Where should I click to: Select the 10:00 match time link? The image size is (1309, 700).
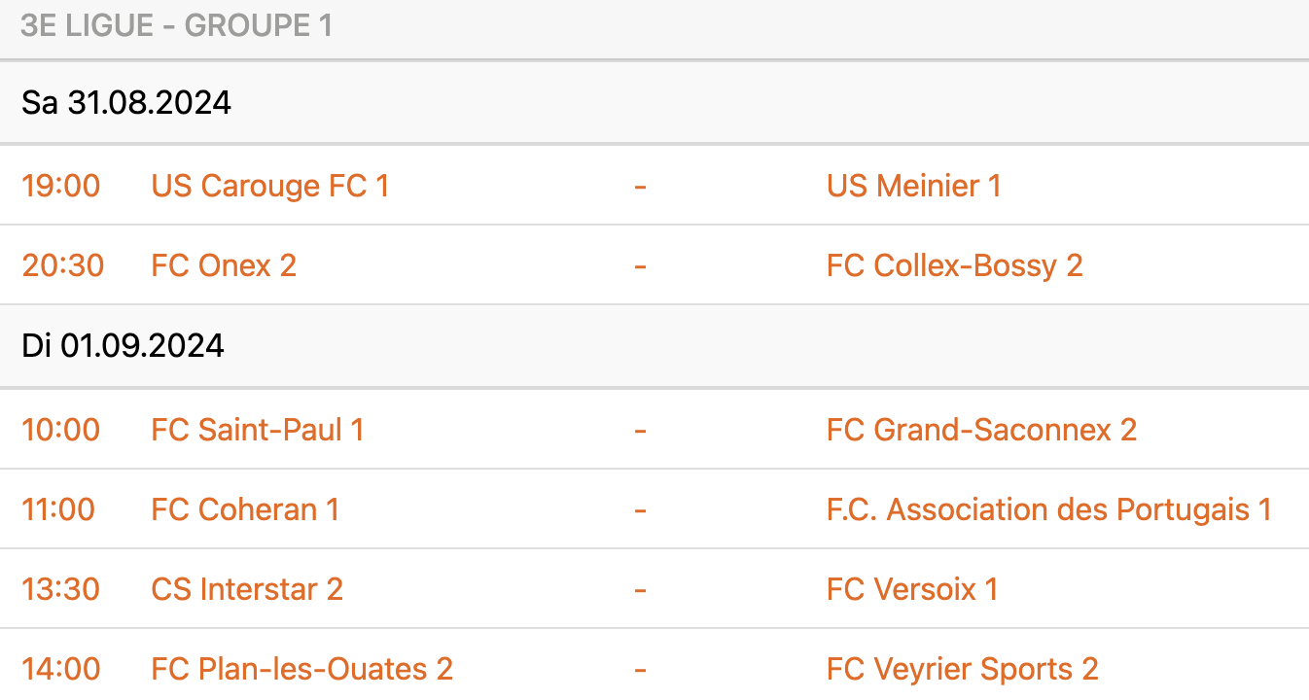[x=60, y=430]
